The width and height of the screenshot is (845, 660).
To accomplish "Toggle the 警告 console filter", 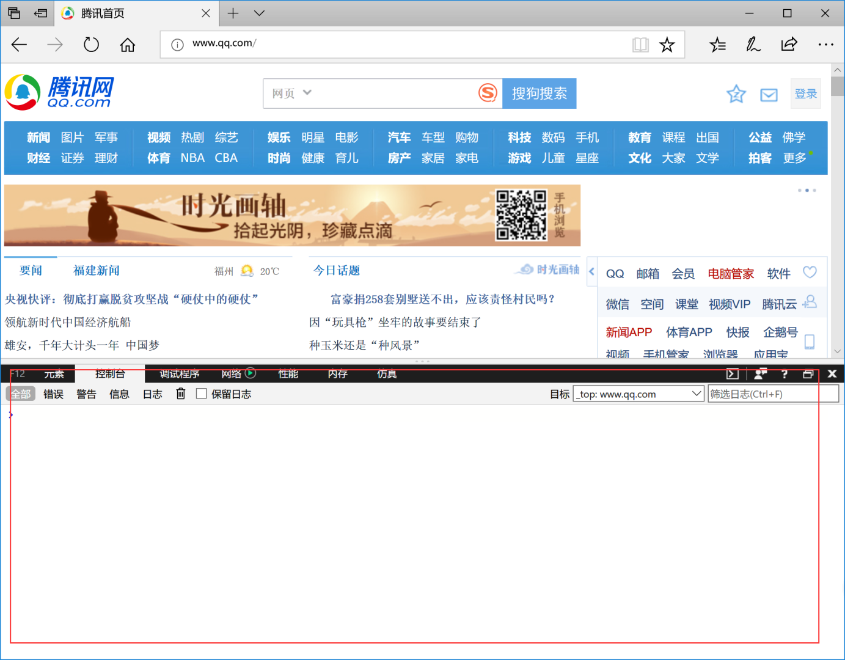I will coord(86,394).
